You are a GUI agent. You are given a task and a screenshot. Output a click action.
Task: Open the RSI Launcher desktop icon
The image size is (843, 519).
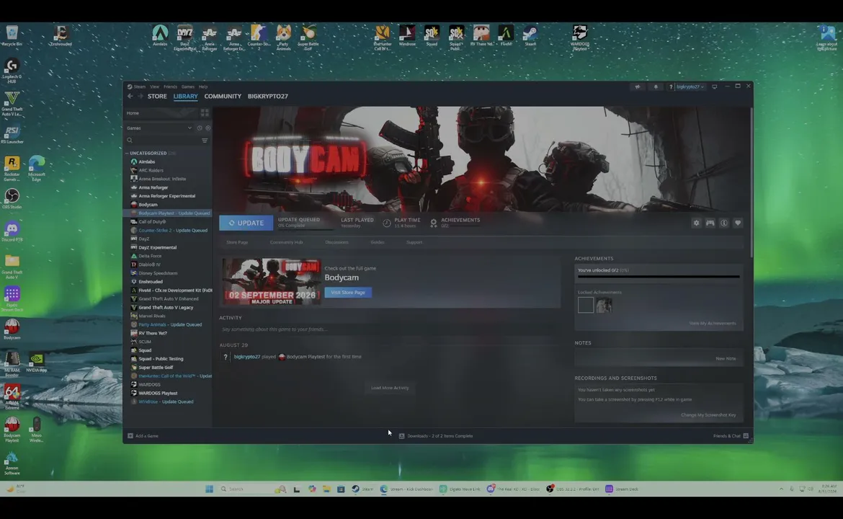(12, 134)
